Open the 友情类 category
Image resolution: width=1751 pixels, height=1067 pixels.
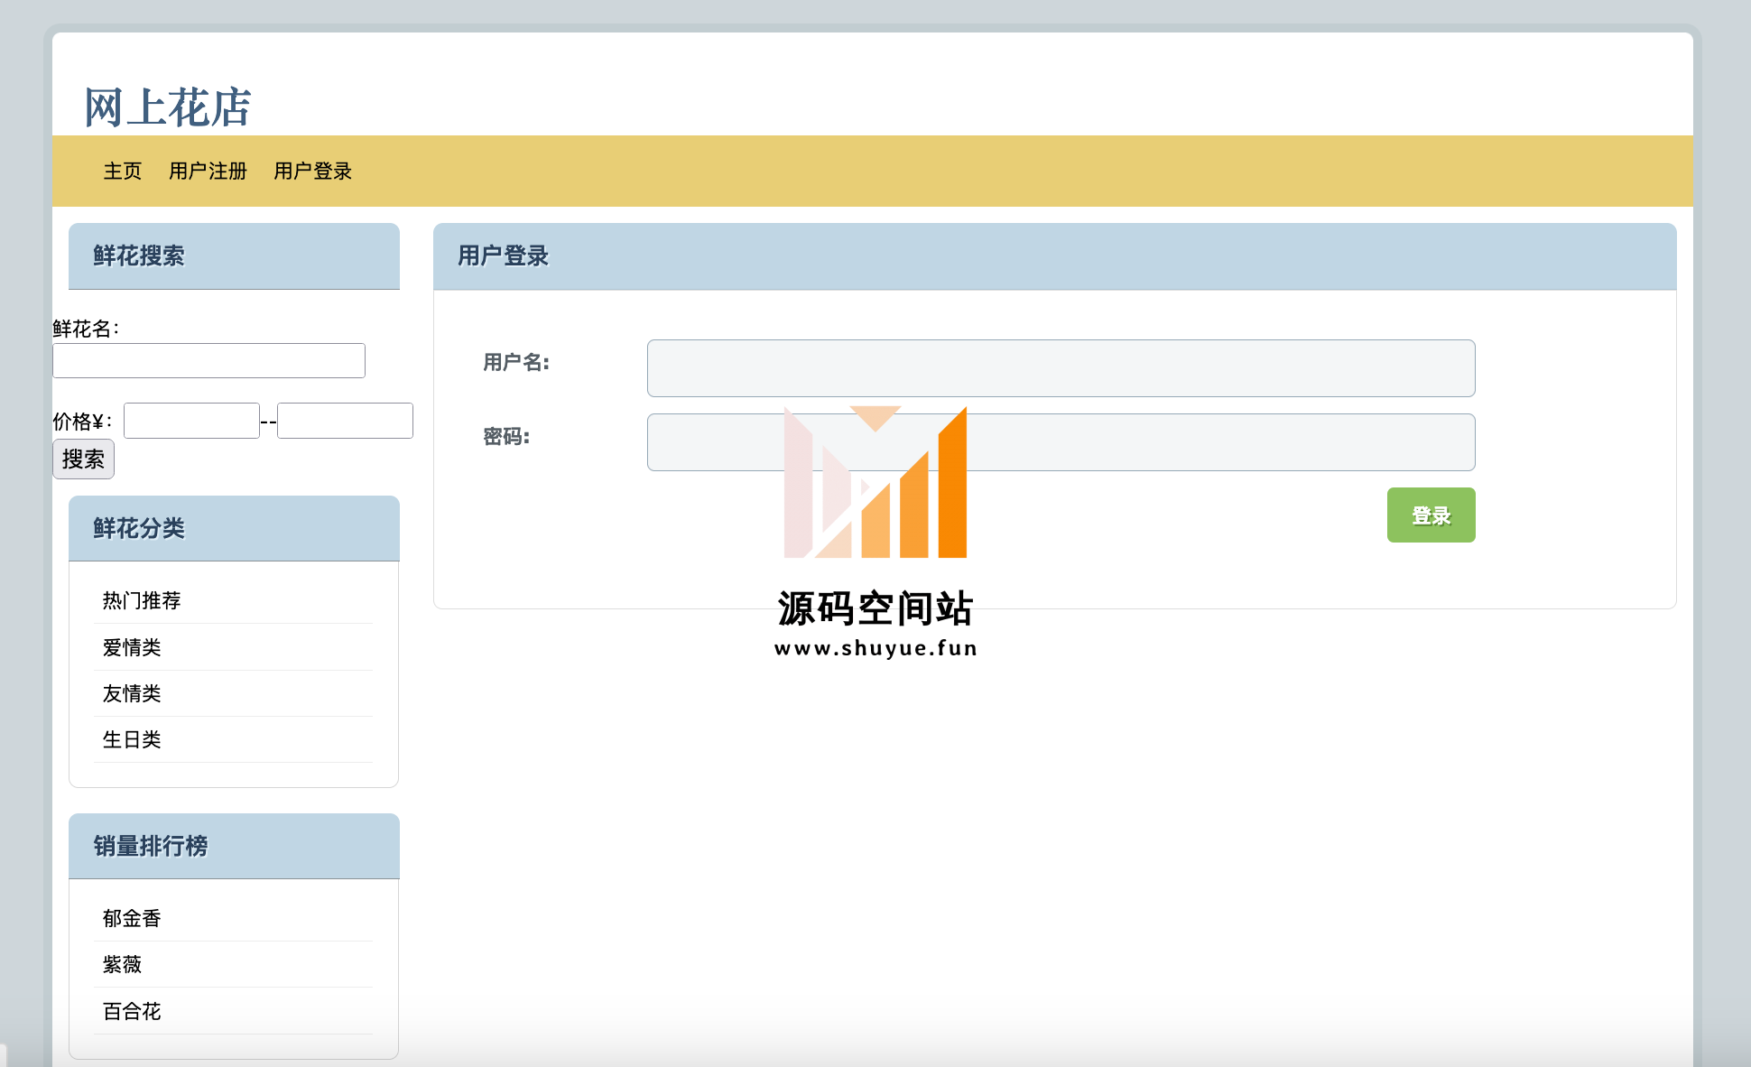coord(132,693)
